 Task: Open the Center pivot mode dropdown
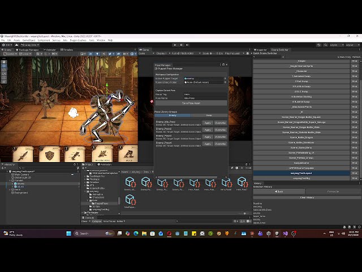click(10, 54)
